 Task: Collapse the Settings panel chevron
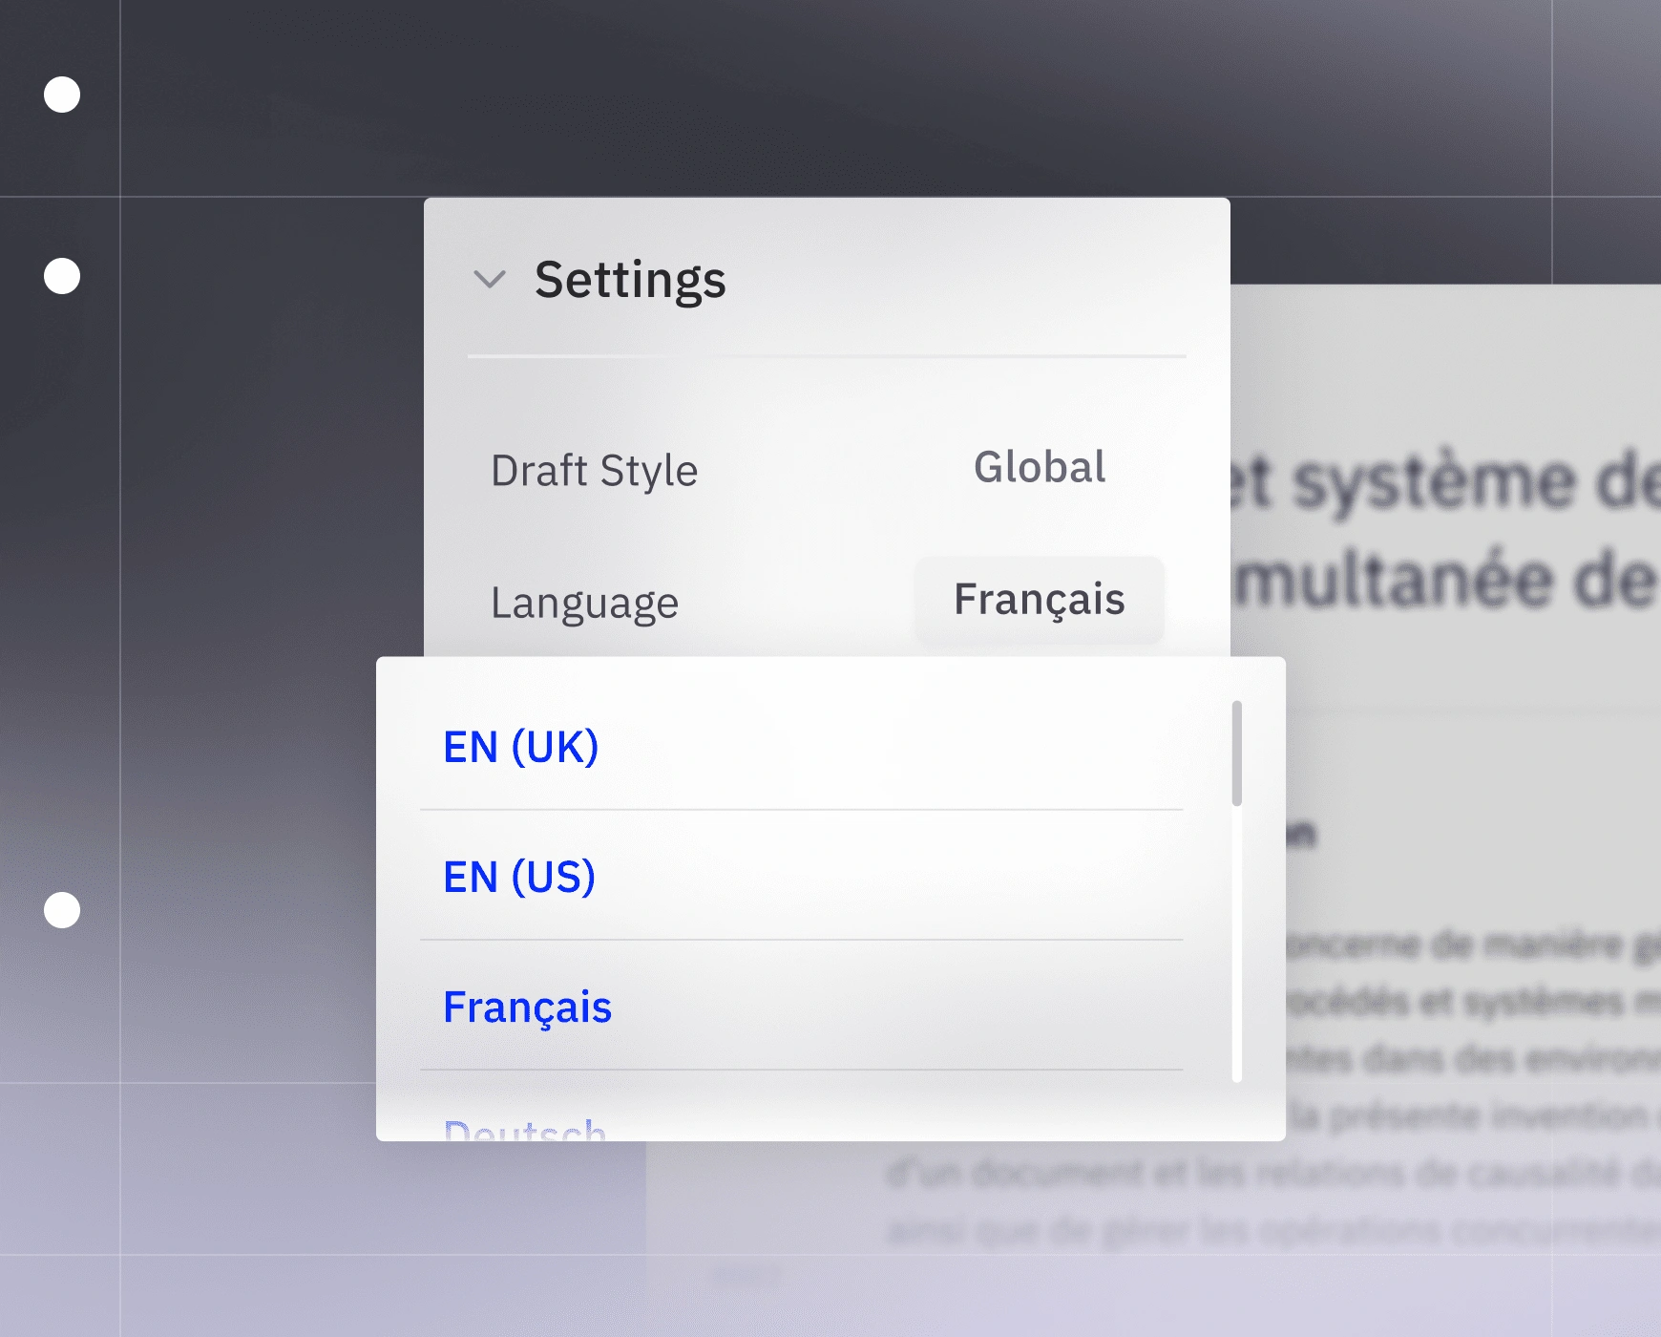tap(490, 280)
